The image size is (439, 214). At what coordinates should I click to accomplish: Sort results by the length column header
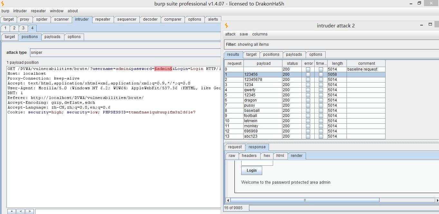pos(337,63)
